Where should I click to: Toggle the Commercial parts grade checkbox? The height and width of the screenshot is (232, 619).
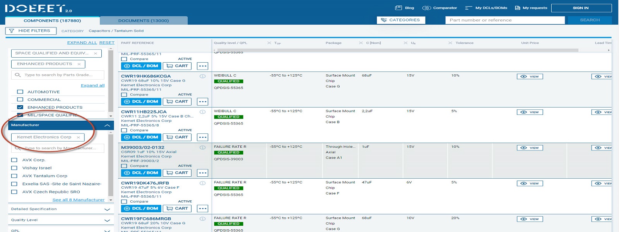point(20,100)
